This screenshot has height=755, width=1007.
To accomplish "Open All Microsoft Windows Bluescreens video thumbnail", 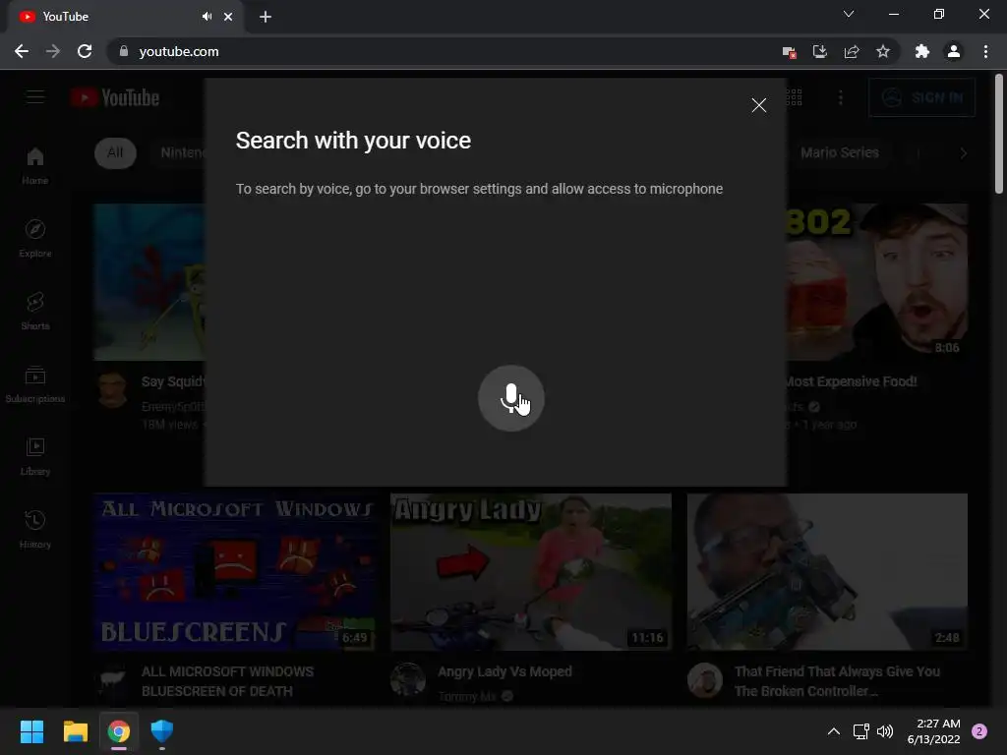I will [235, 571].
